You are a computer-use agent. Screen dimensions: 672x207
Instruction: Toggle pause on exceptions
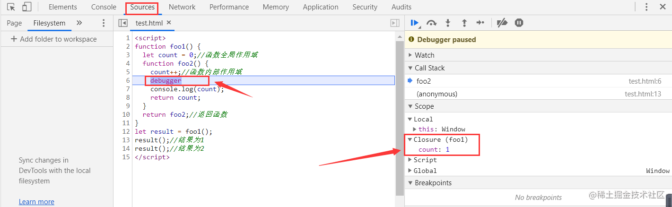519,23
